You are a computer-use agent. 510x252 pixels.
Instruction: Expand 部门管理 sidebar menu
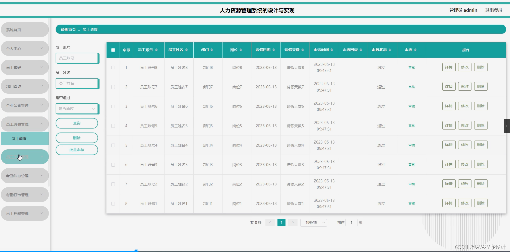coord(25,86)
